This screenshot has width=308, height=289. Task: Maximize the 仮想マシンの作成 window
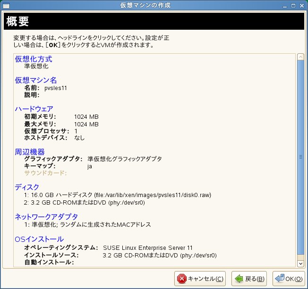294,6
